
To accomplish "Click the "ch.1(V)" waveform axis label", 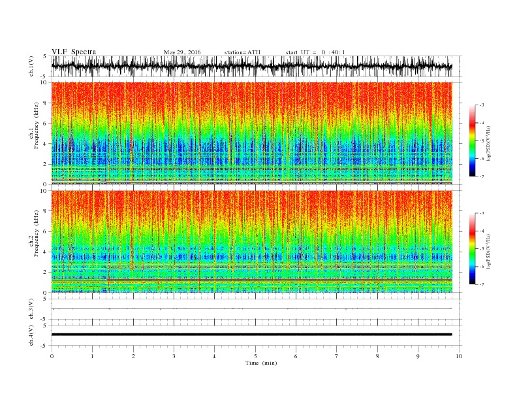I will [31, 66].
